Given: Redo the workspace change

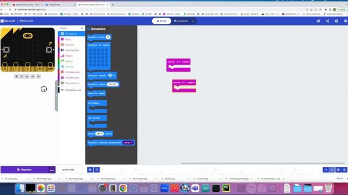Looking at the screenshot, I should (x=332, y=170).
